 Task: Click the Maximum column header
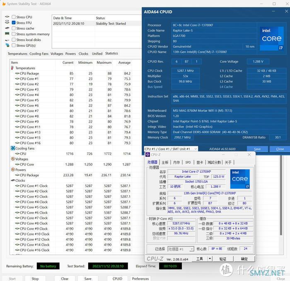click(x=104, y=62)
